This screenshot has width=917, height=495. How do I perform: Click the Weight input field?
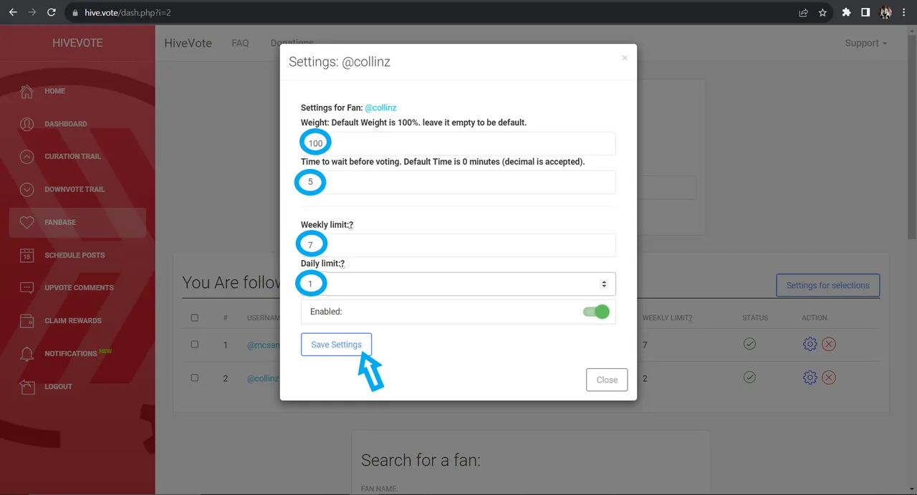[458, 143]
